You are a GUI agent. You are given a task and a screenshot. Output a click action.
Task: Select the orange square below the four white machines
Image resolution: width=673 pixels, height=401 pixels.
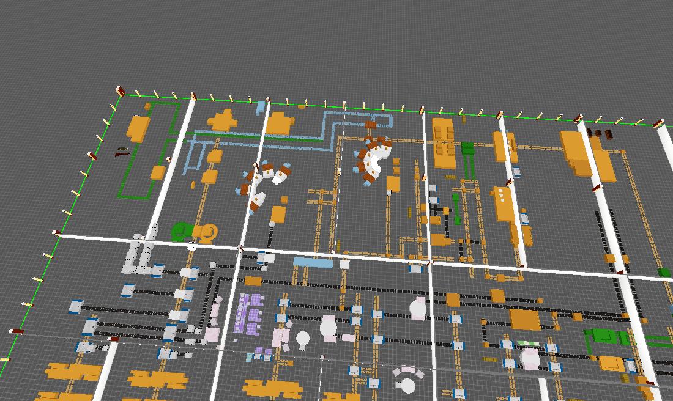pyautogui.click(x=278, y=214)
